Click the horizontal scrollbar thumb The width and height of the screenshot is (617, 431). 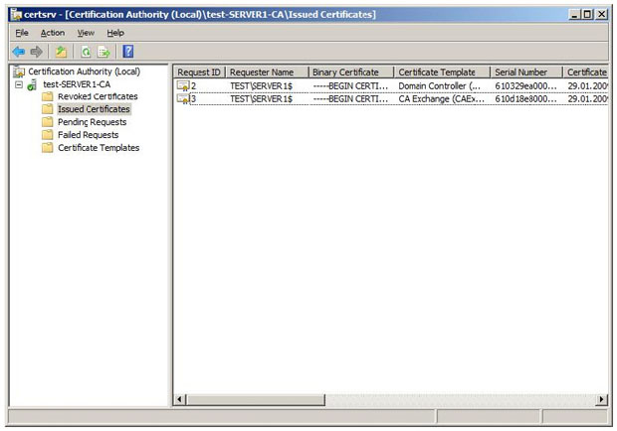coord(256,399)
